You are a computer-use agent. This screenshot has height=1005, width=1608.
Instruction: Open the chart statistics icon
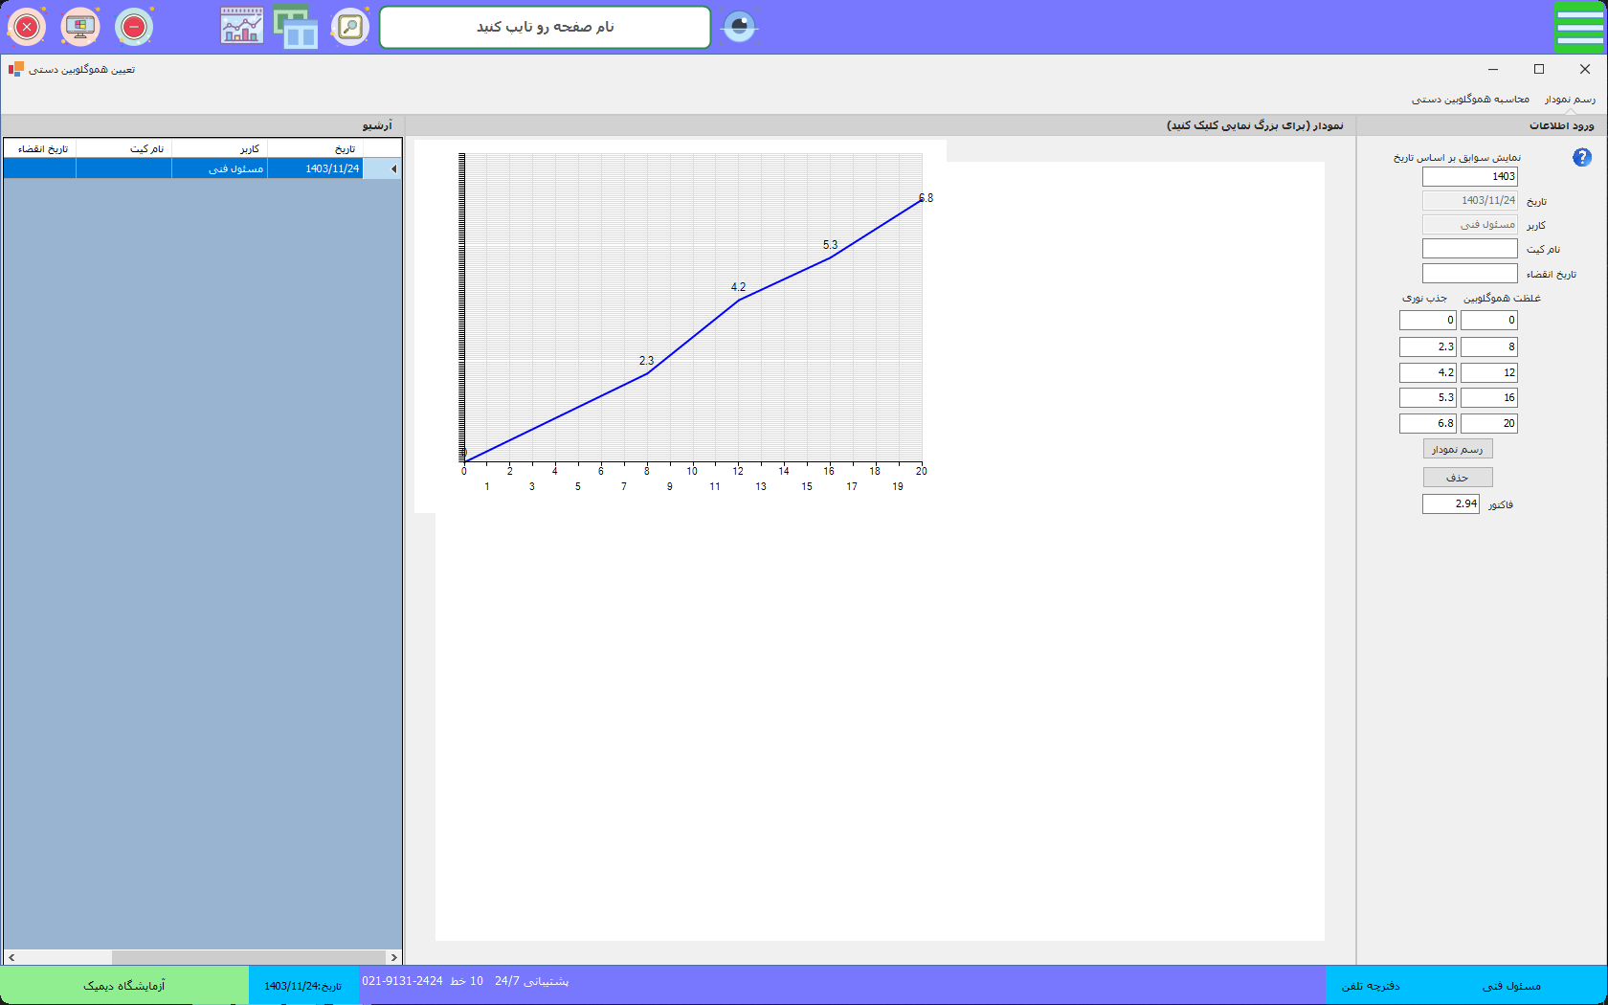click(242, 27)
